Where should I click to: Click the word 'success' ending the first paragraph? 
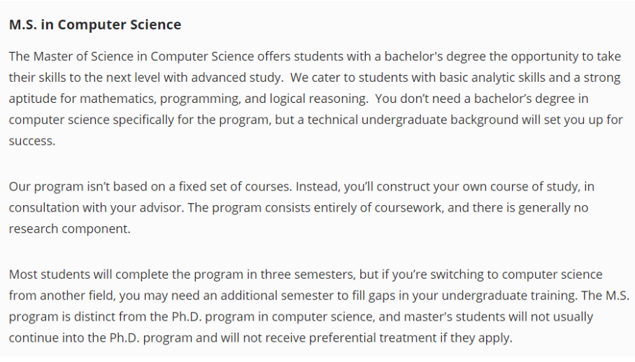coord(31,141)
